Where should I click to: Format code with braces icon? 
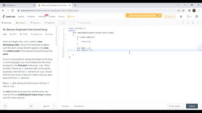coord(183,23)
